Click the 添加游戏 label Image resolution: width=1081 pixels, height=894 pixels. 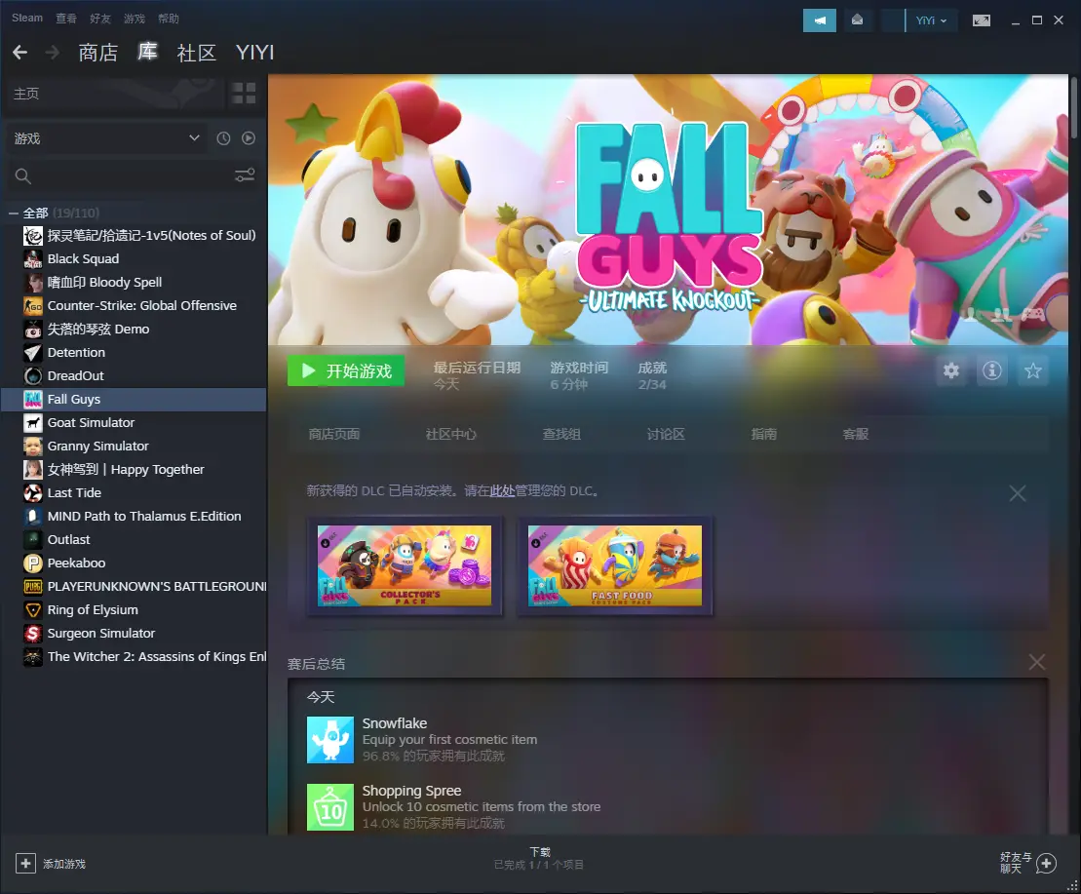[x=64, y=864]
